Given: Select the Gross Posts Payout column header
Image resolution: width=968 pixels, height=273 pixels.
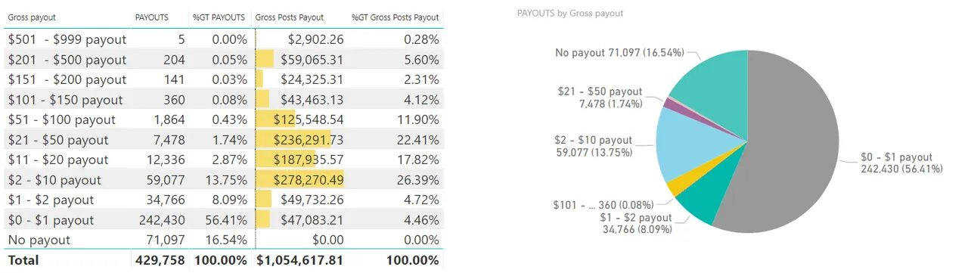Looking at the screenshot, I should click(x=290, y=17).
